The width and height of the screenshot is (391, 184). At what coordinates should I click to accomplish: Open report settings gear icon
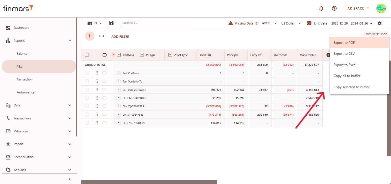(380, 23)
